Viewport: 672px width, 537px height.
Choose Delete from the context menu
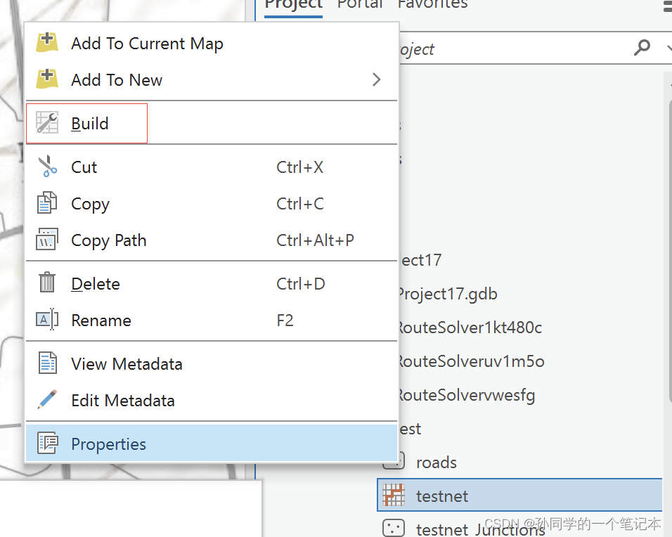212,284
